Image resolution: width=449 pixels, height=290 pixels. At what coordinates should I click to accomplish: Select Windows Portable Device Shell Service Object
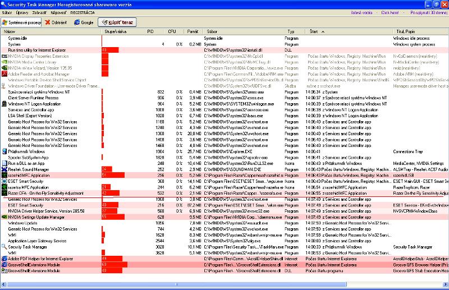(x=224, y=80)
